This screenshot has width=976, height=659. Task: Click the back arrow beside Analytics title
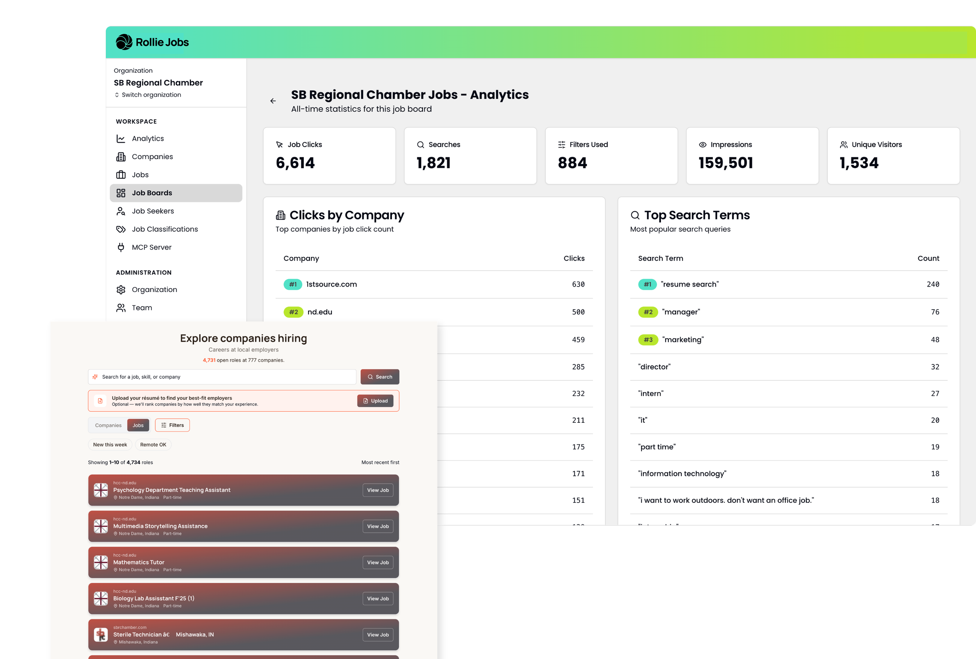(273, 101)
